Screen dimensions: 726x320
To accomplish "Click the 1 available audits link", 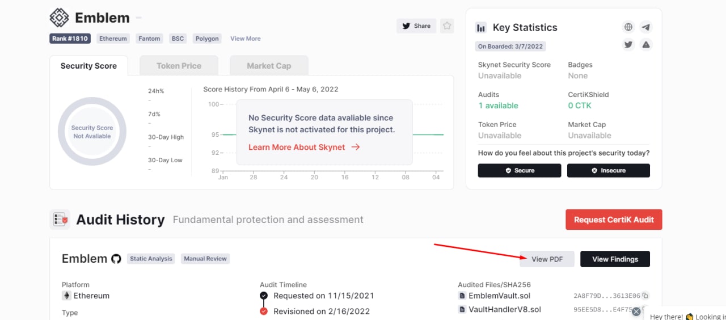I will pos(498,106).
